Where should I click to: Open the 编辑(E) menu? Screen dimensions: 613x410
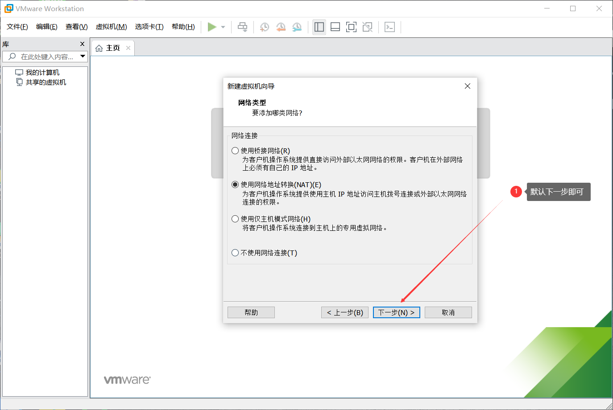[x=47, y=27]
